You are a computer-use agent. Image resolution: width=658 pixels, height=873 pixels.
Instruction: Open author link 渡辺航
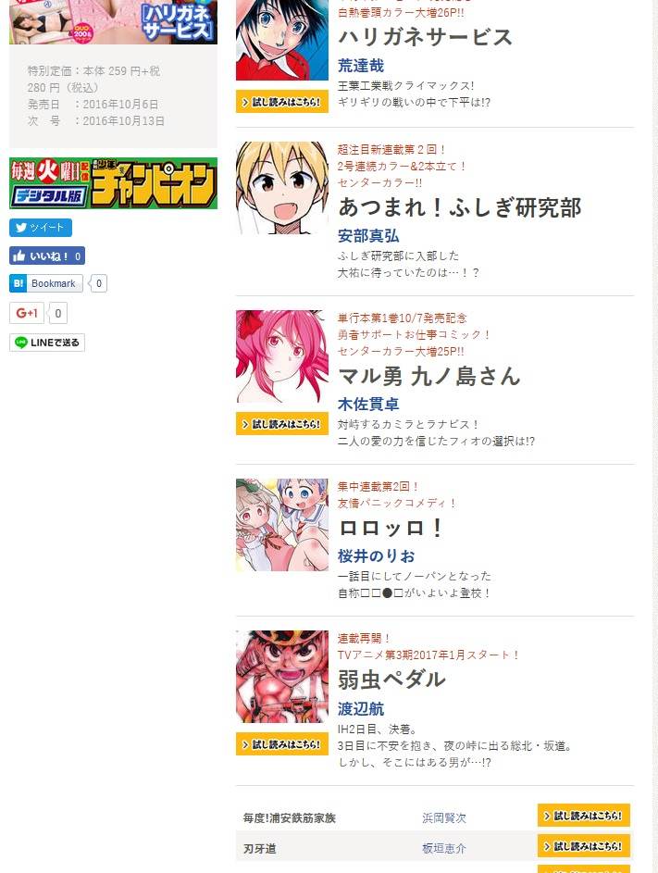click(x=361, y=709)
